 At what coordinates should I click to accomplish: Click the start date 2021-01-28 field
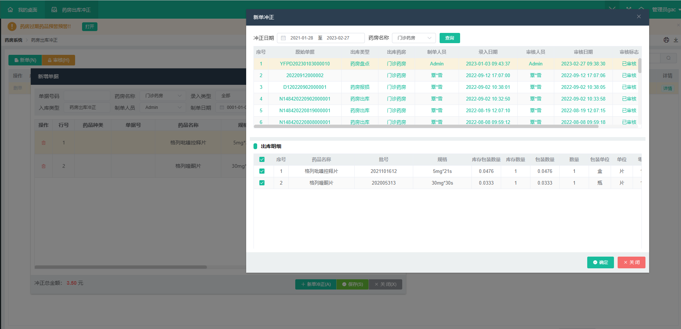point(301,38)
